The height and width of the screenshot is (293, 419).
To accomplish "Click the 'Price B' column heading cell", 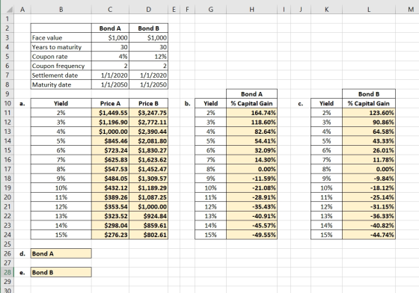I will pyautogui.click(x=149, y=104).
